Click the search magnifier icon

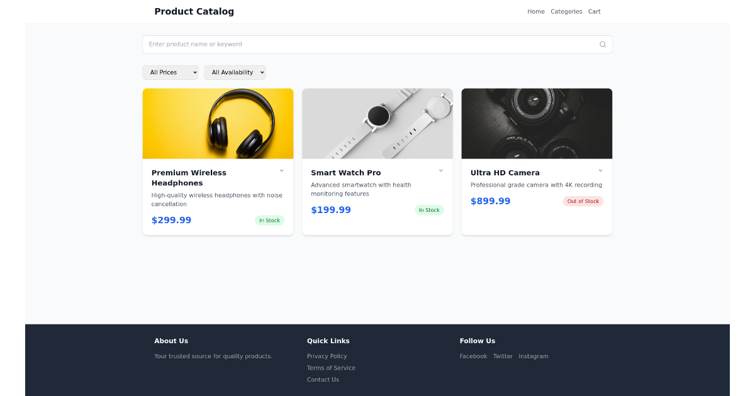[602, 44]
